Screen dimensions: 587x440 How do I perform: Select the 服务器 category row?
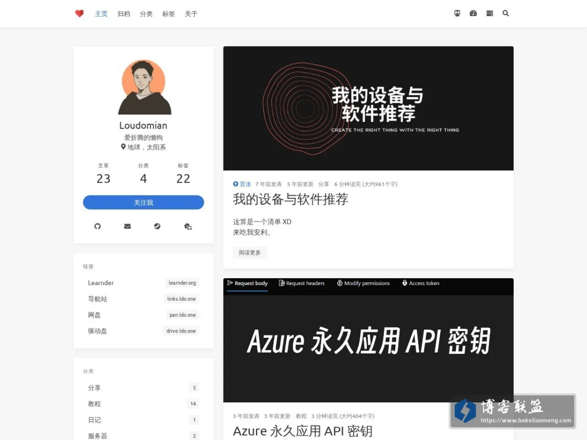(x=143, y=435)
